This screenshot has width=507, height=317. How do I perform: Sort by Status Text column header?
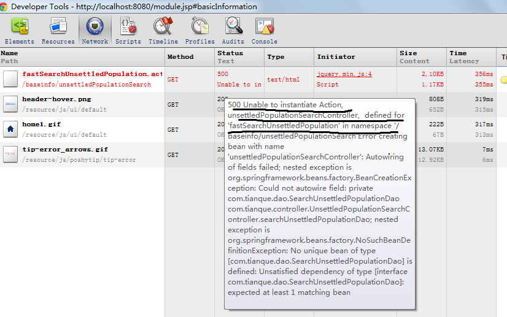239,57
